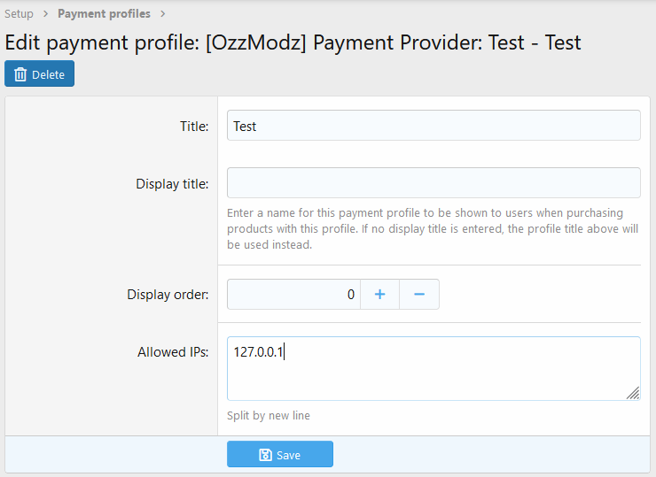Click the Display title help description text
This screenshot has height=477, width=656.
click(x=432, y=229)
